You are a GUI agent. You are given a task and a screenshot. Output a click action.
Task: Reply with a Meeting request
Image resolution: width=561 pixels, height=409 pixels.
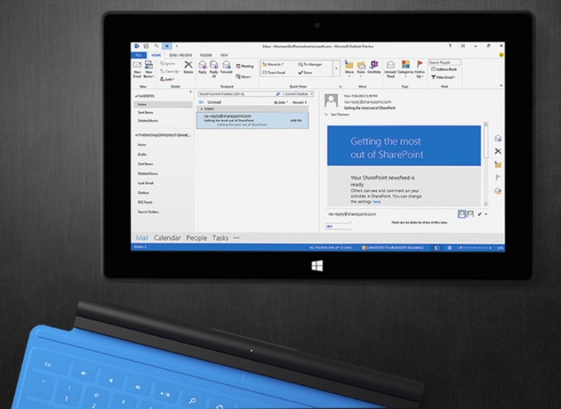pos(245,66)
